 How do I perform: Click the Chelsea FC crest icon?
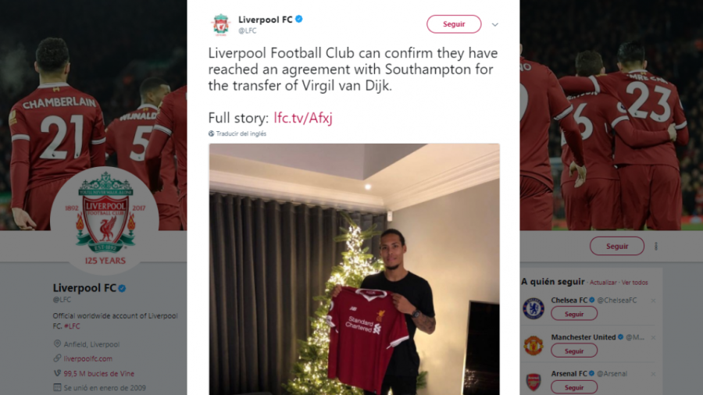[533, 308]
